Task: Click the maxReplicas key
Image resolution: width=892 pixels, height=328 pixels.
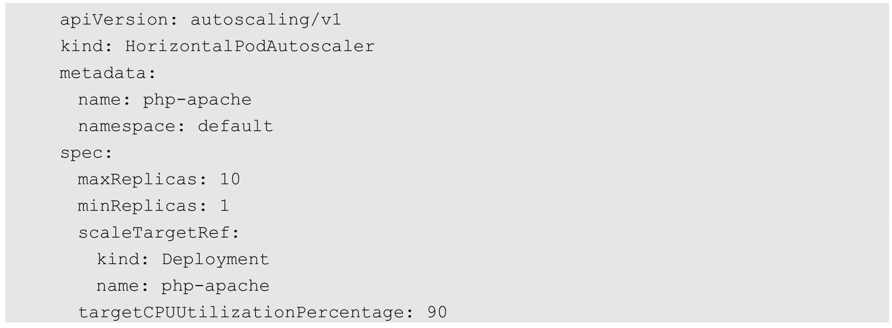Action: pos(138,179)
